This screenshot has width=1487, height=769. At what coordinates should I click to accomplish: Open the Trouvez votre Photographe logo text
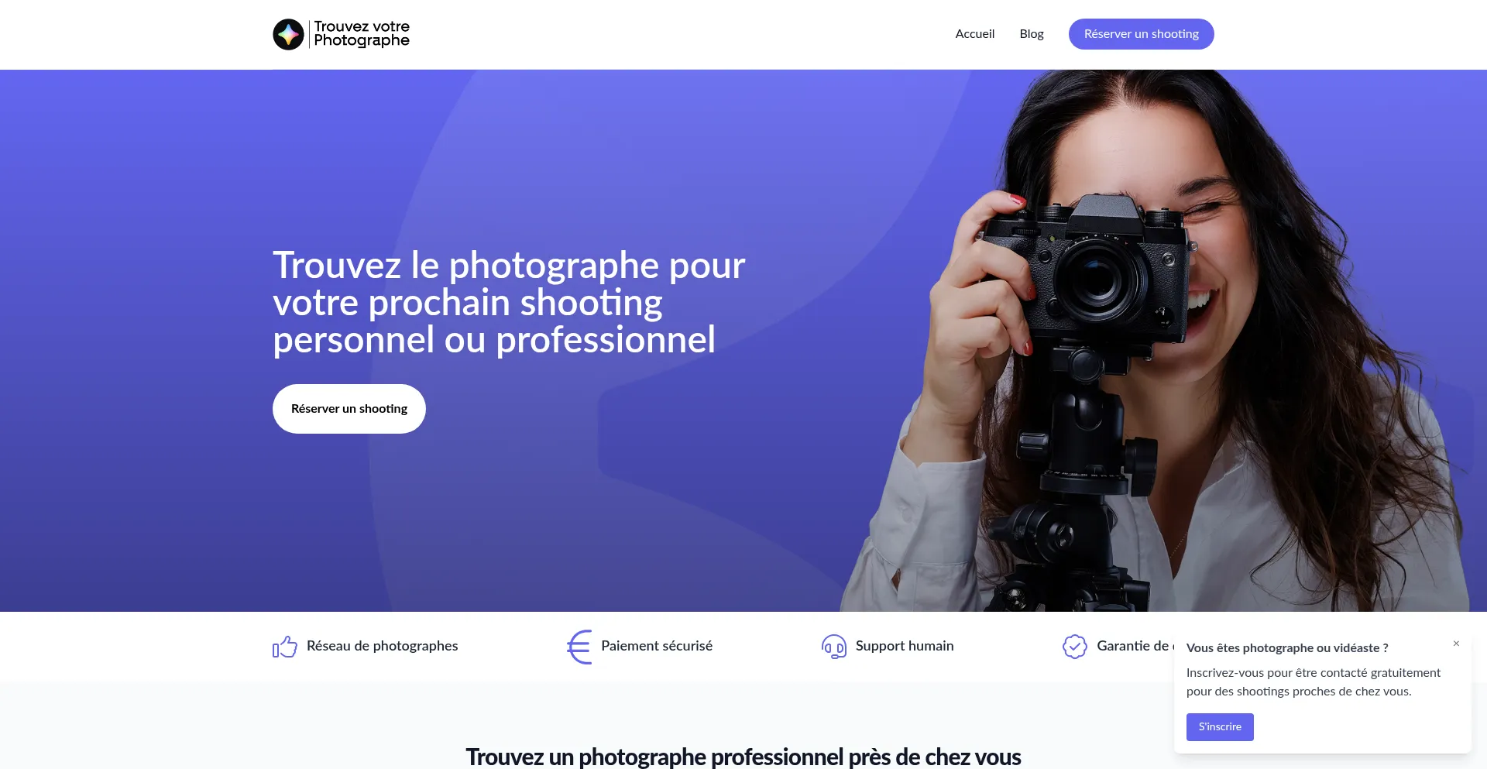(x=362, y=33)
